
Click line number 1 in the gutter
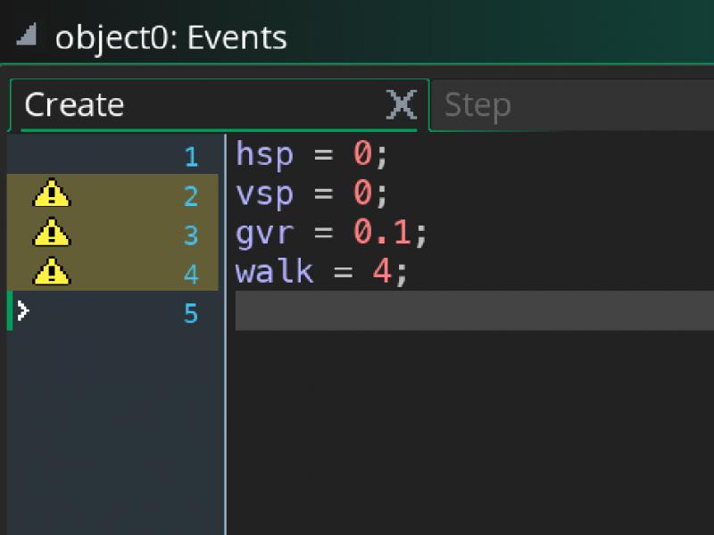tap(191, 158)
